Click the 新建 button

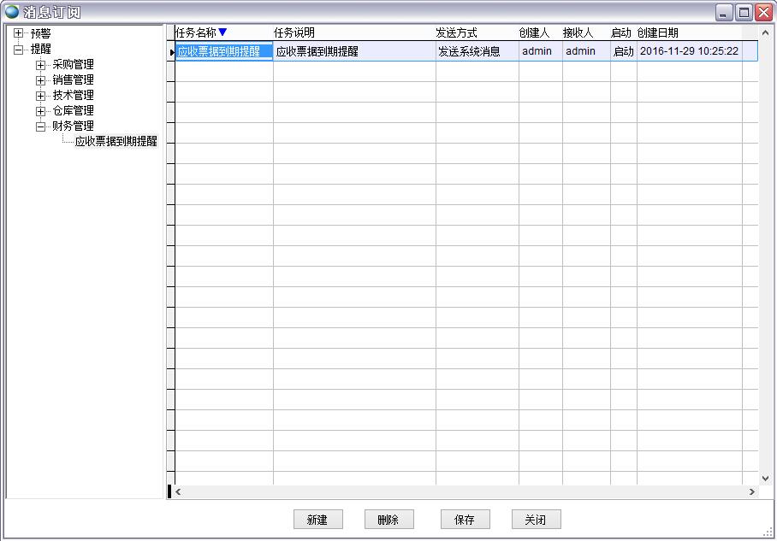click(317, 520)
